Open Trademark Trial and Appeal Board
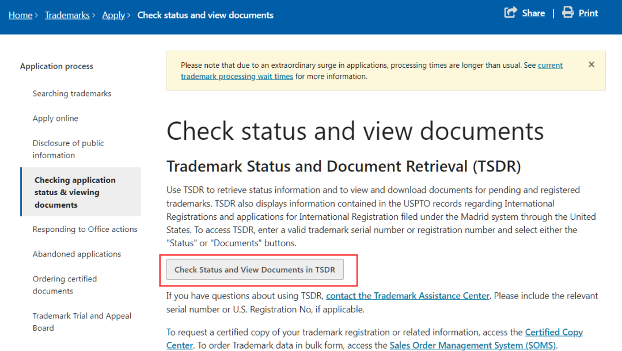This screenshot has height=351, width=622. (x=82, y=322)
